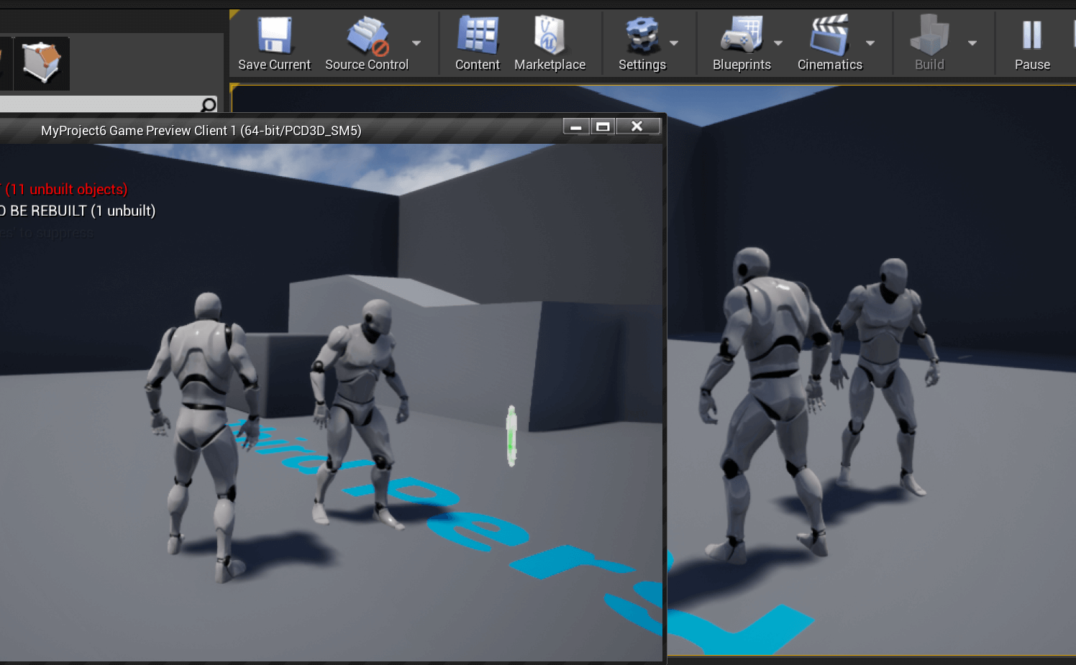
Task: Launch the Marketplace from toolbar
Action: (x=550, y=43)
